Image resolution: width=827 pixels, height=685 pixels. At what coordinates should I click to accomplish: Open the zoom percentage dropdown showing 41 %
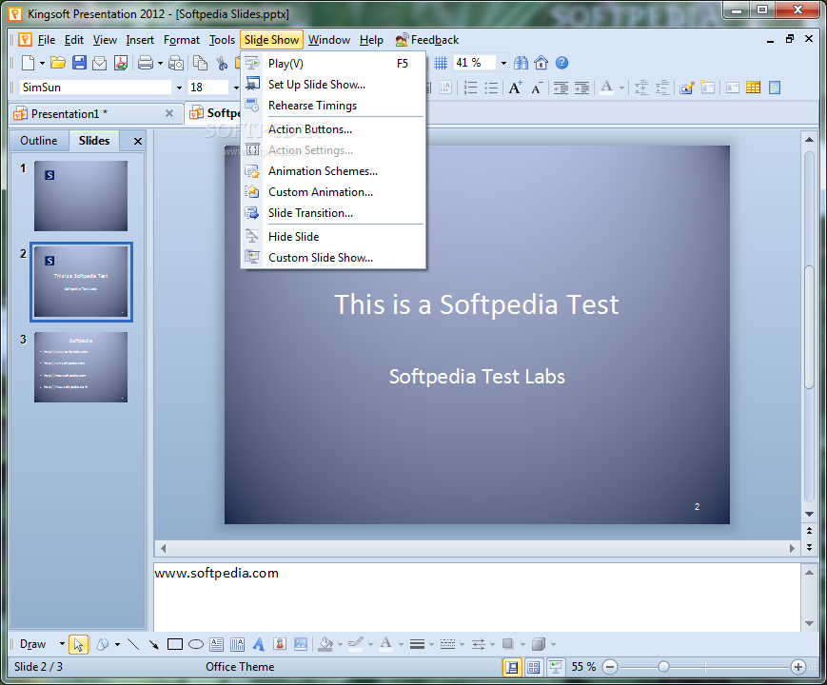click(x=503, y=64)
